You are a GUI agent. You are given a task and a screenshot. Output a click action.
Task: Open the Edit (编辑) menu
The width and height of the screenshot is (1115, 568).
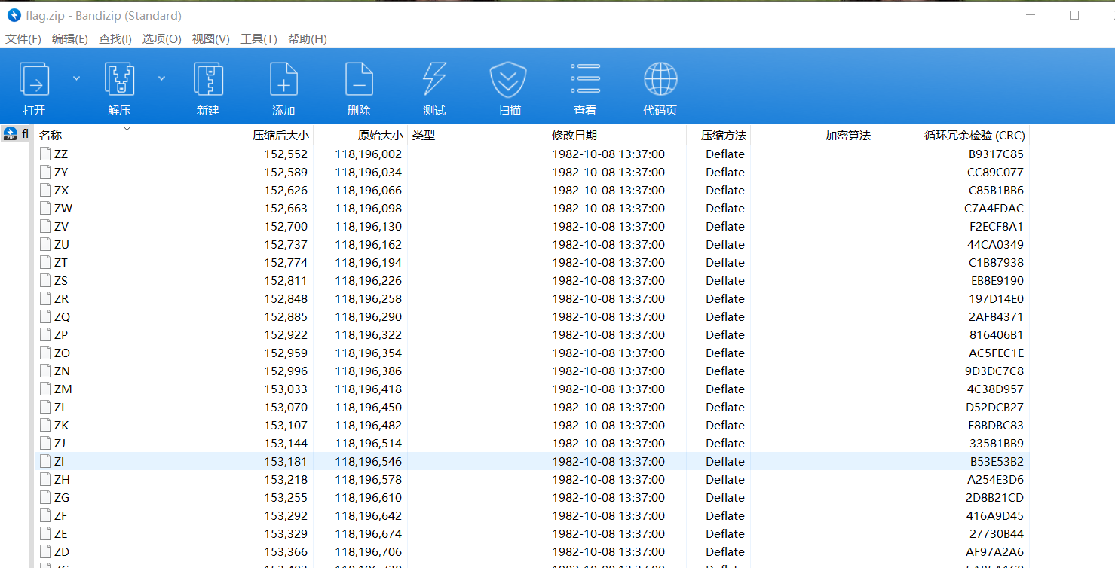tap(70, 39)
